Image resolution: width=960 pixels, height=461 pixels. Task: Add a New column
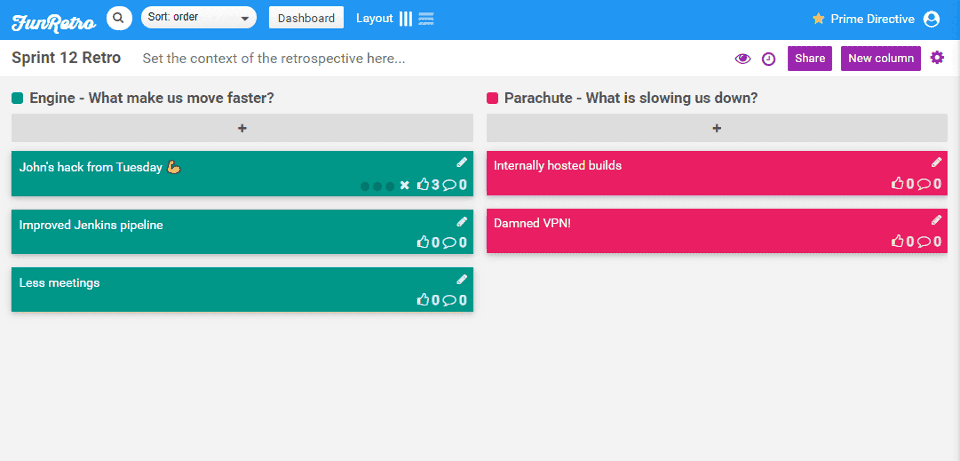880,58
